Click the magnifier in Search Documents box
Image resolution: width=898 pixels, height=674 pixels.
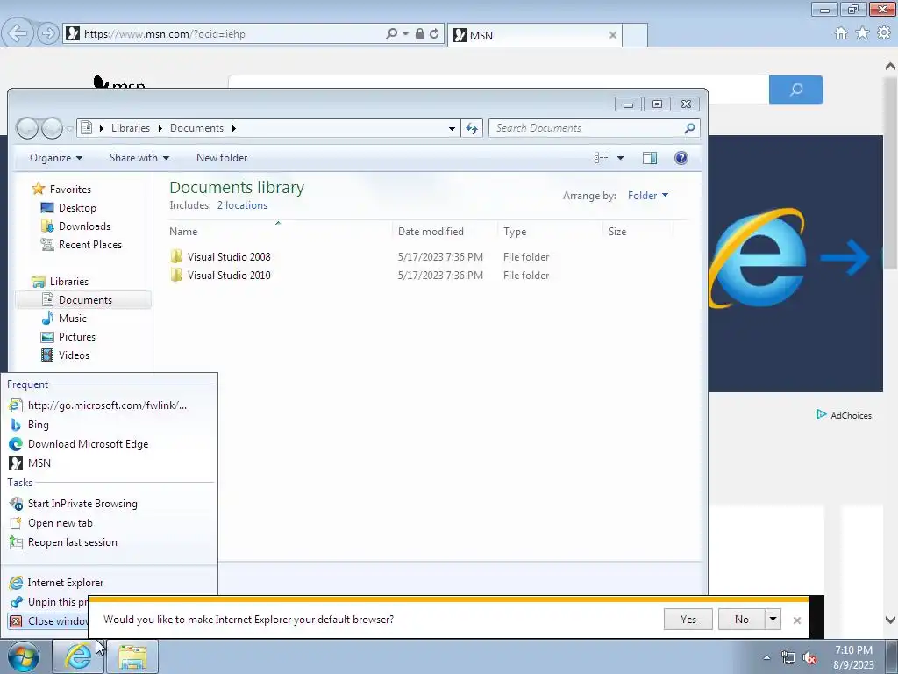tap(689, 128)
